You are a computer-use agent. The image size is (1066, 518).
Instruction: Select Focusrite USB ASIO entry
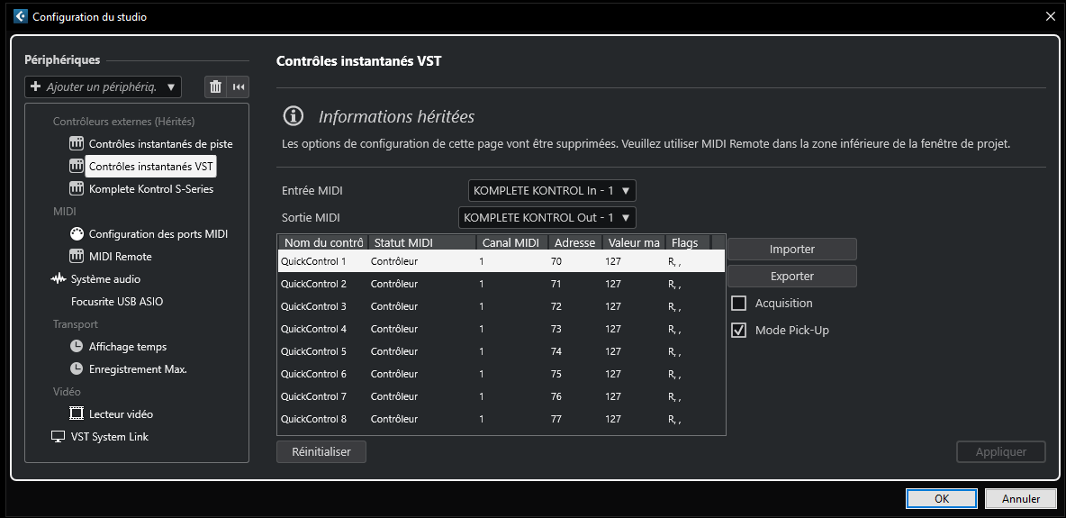point(117,302)
